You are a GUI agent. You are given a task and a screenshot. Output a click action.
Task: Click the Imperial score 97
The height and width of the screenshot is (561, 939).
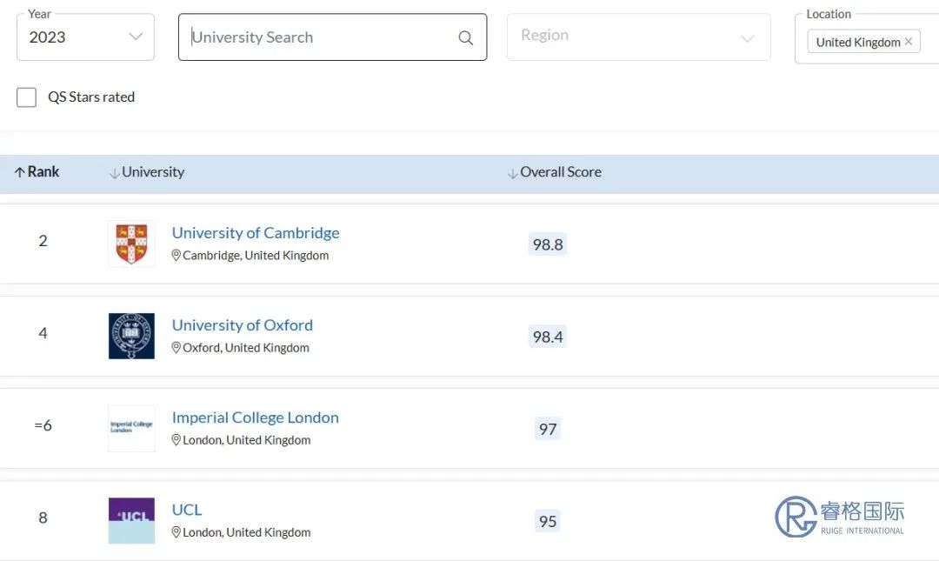[548, 429]
